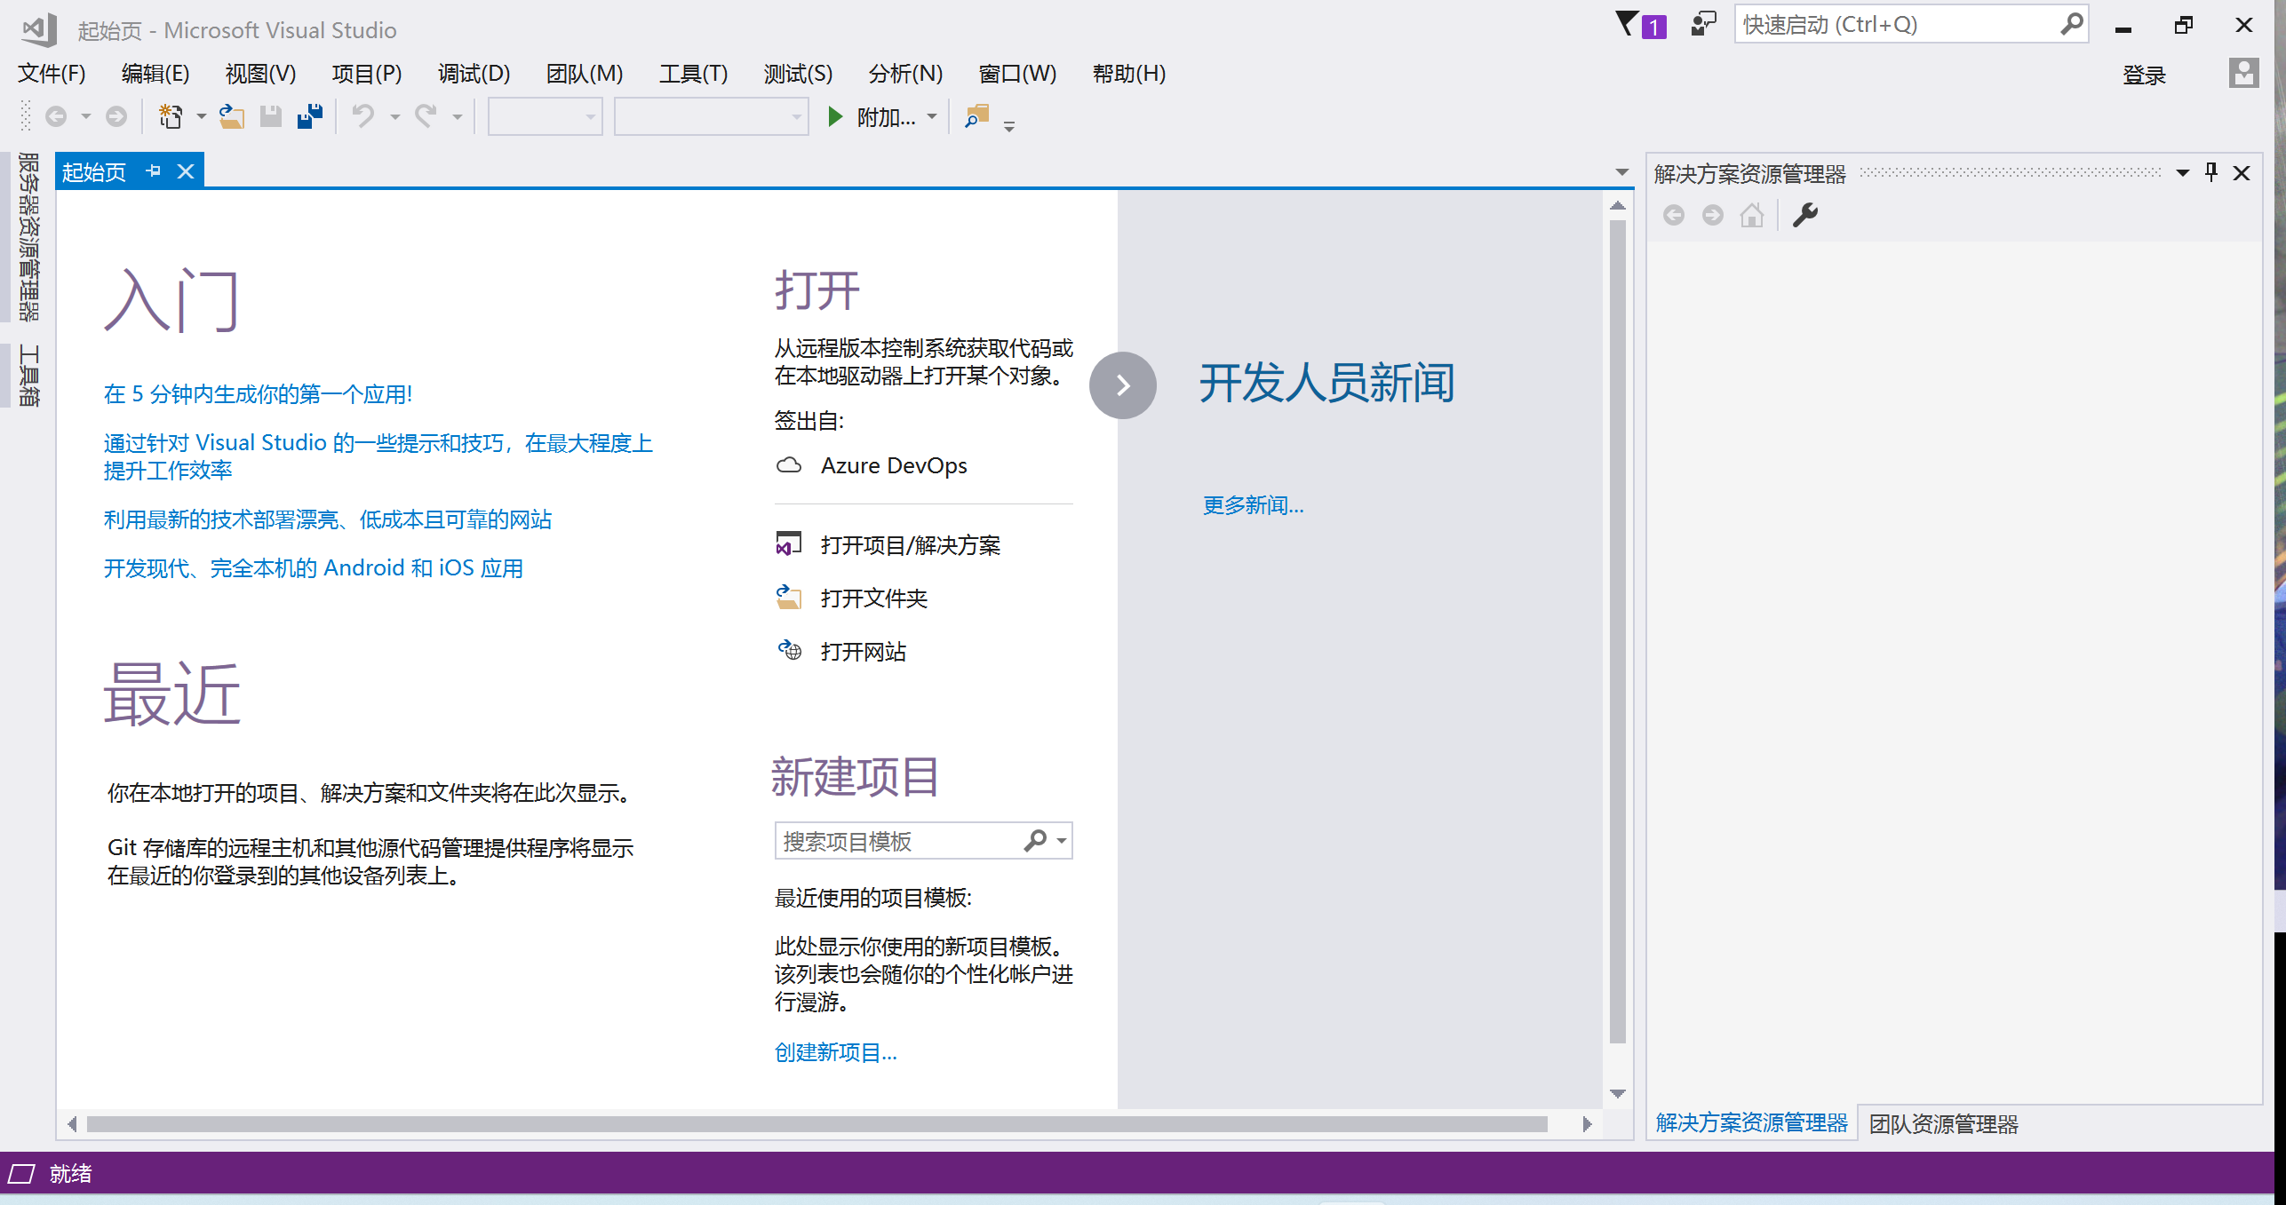
Task: Click the 快速启动 search input field
Action: click(1892, 25)
